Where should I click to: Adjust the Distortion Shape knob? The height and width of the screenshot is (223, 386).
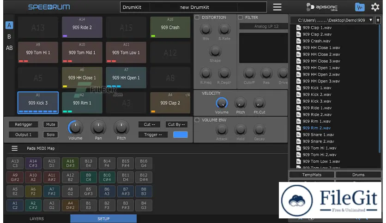[x=215, y=52]
